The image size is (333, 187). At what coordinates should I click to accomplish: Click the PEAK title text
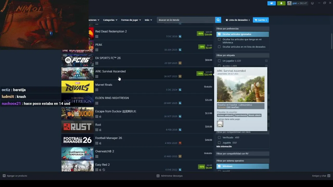(x=99, y=45)
